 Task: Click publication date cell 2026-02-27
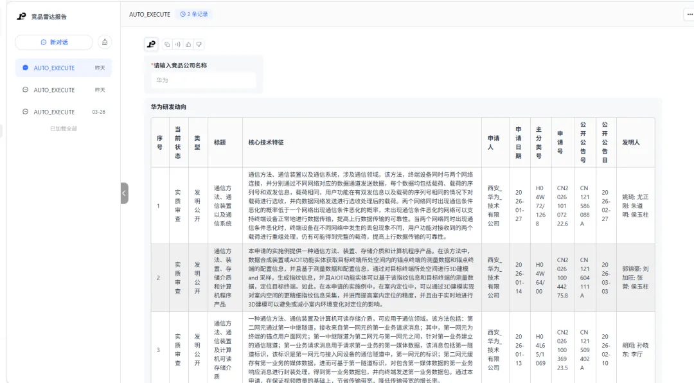[x=605, y=206]
